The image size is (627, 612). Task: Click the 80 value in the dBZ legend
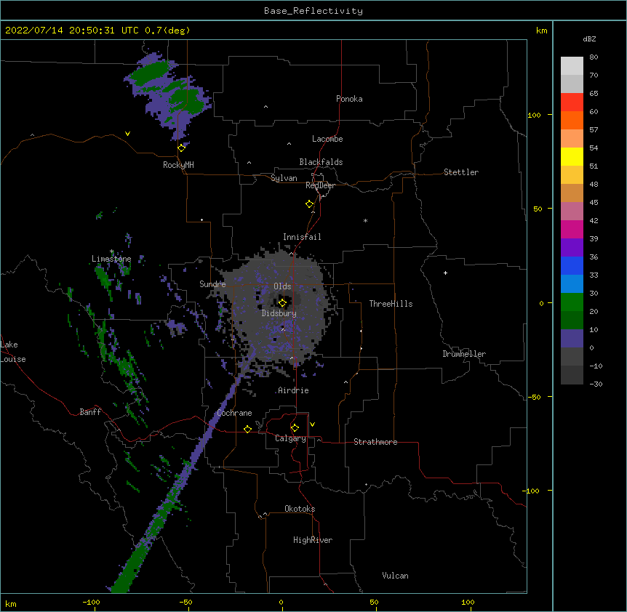[x=594, y=57]
